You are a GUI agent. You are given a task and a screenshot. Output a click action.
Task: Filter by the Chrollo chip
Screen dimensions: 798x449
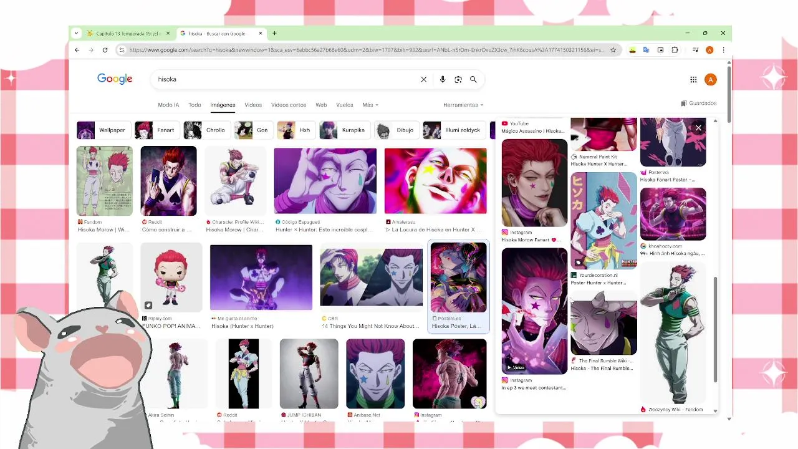206,130
